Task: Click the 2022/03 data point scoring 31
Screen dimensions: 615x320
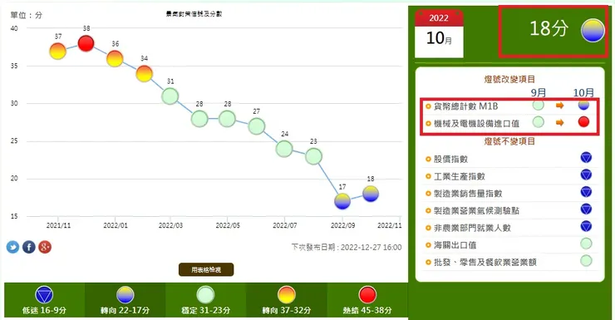Action: tap(170, 96)
